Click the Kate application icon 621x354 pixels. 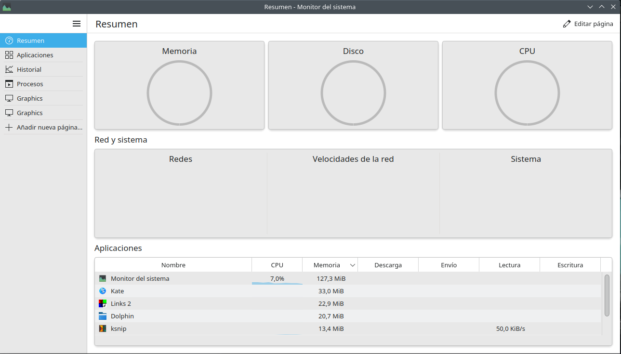pos(103,291)
